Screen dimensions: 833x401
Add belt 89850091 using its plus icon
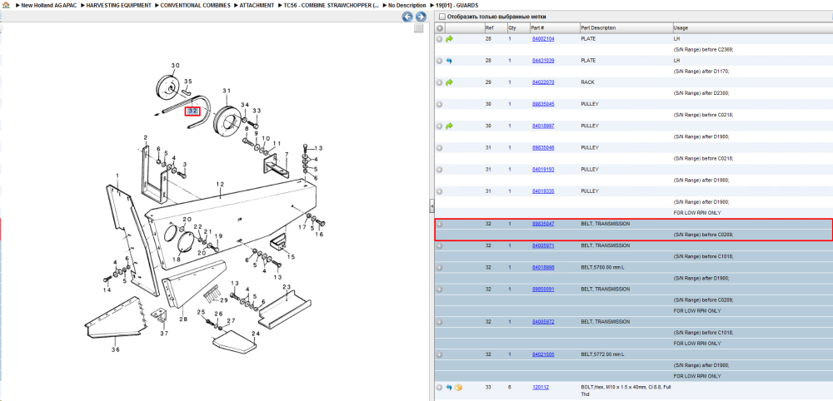(439, 290)
